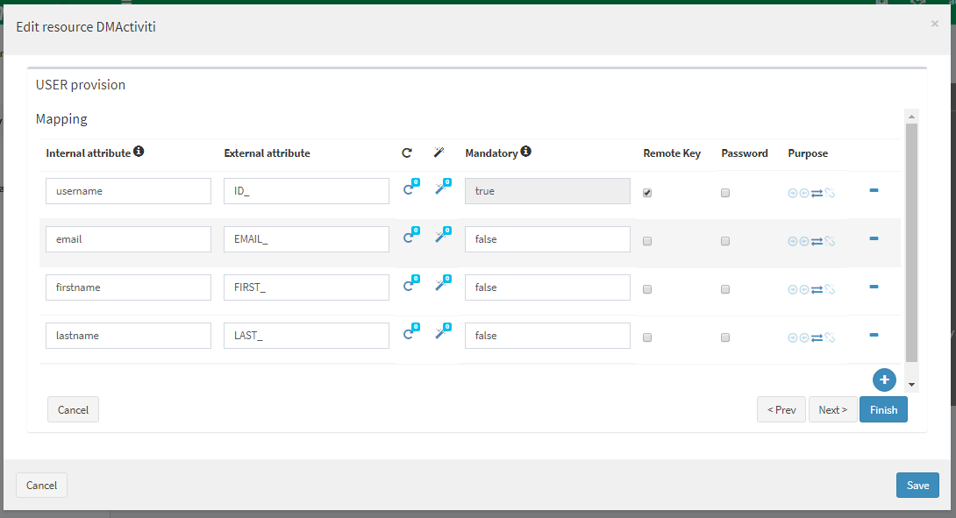
Task: Go to Next wizard step
Action: pos(833,409)
